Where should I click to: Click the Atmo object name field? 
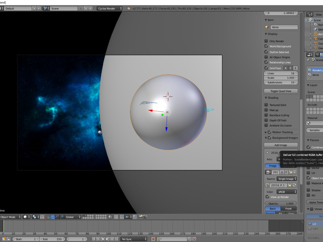(x=284, y=27)
